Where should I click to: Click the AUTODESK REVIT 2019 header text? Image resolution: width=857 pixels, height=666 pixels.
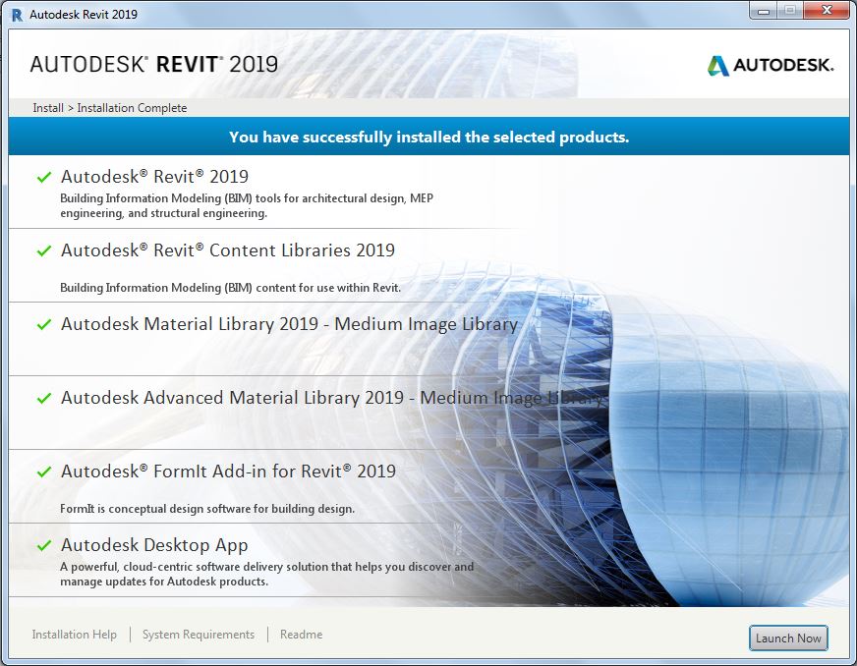tap(152, 63)
